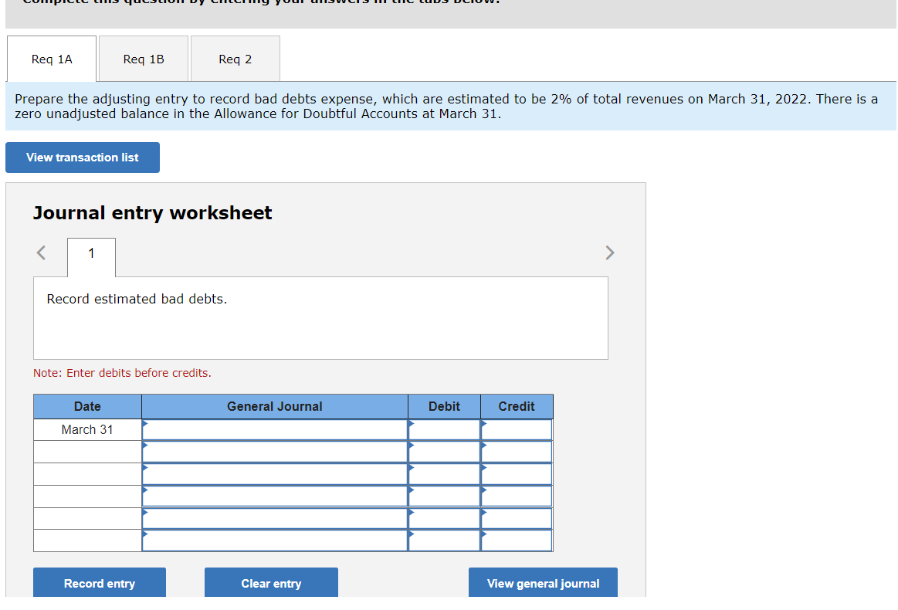
Task: Open General Journal account dropdown in third row
Action: (x=275, y=474)
